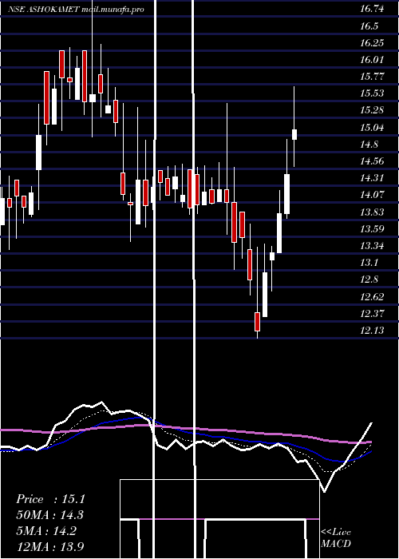399x559 pixels.
Task: Click the 14.8 price axis label
Action: point(369,145)
